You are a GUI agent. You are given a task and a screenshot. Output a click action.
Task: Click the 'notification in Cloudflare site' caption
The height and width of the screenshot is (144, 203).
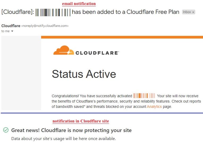click(81, 121)
